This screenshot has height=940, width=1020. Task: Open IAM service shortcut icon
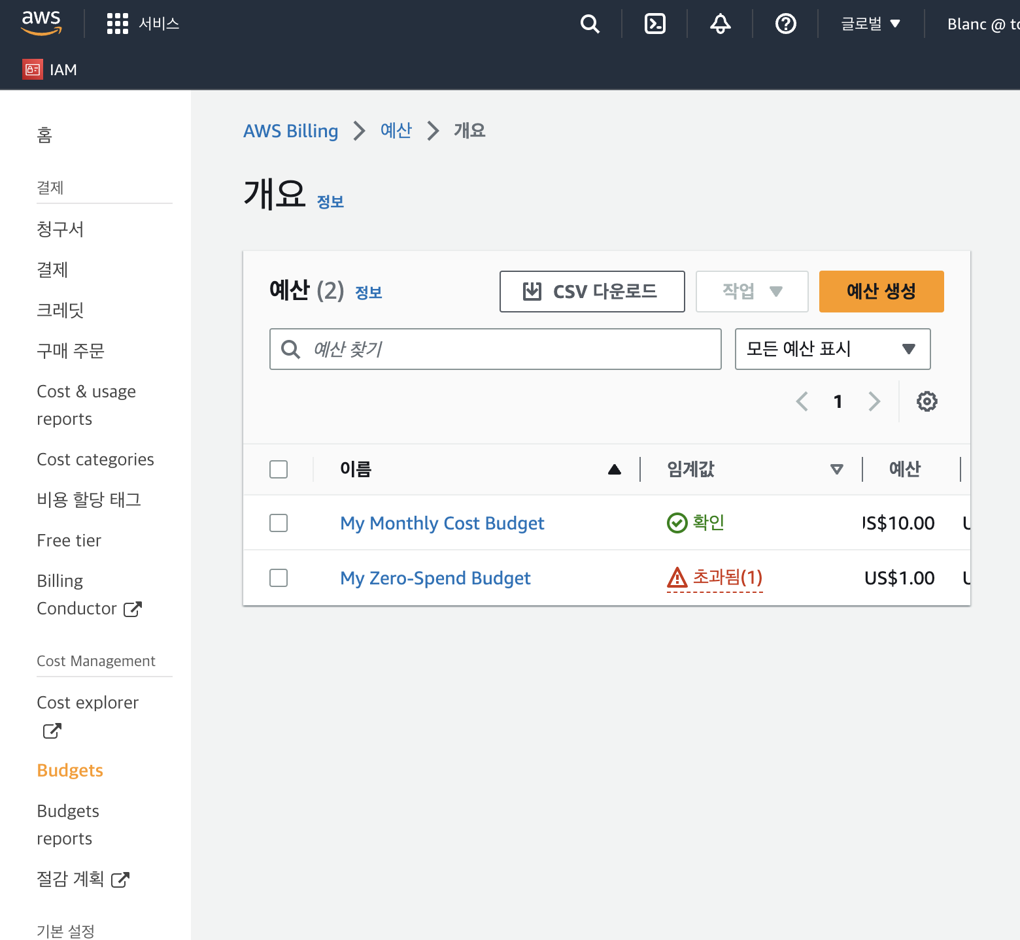(x=33, y=69)
